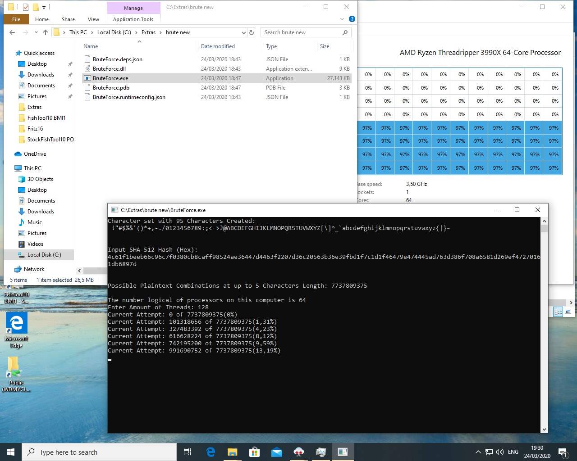Screen dimensions: 577x461
Task: Click the Extras breadcrumb segment
Action: [x=148, y=32]
